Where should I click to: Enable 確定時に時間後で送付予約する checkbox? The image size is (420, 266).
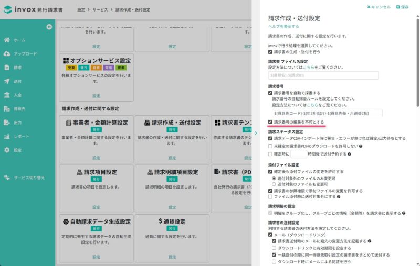pyautogui.click(x=270, y=154)
